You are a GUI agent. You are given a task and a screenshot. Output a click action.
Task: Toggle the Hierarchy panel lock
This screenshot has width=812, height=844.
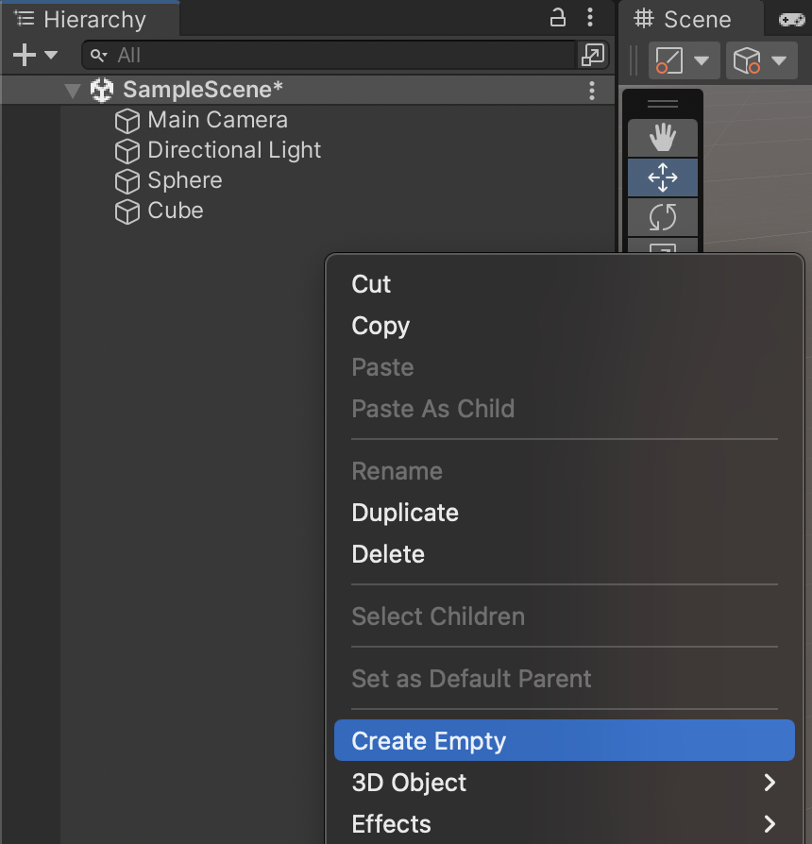point(558,18)
